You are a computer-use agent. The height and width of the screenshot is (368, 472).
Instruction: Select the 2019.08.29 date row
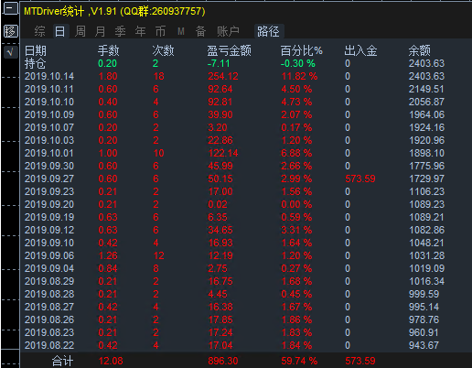tap(49, 281)
